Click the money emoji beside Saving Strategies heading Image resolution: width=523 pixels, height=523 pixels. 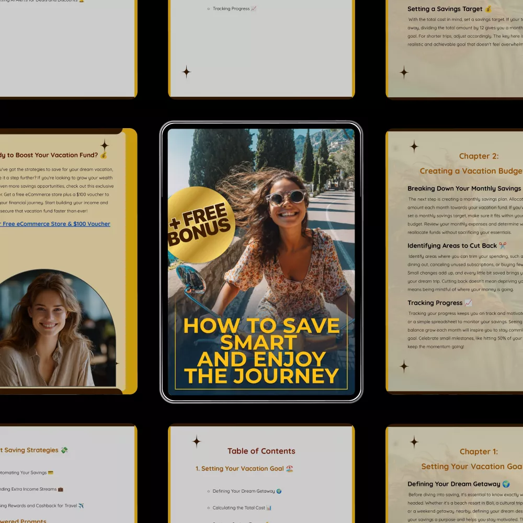pyautogui.click(x=64, y=450)
